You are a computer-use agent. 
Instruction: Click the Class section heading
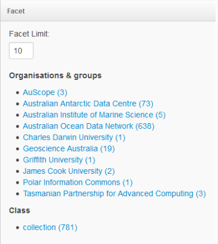tap(20, 211)
